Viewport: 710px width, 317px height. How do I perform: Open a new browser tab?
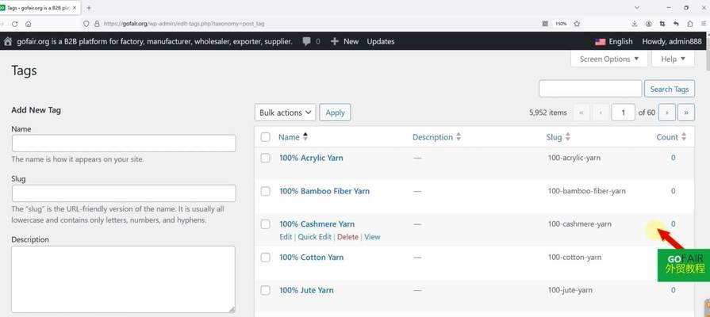pos(88,7)
